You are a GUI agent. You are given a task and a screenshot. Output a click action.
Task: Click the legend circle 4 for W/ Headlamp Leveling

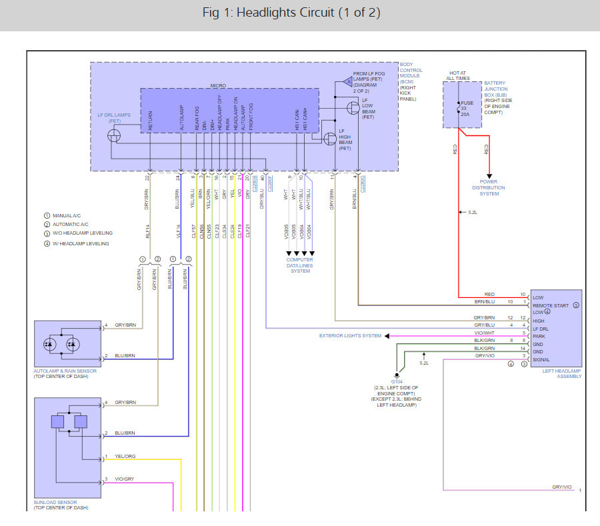coord(47,244)
